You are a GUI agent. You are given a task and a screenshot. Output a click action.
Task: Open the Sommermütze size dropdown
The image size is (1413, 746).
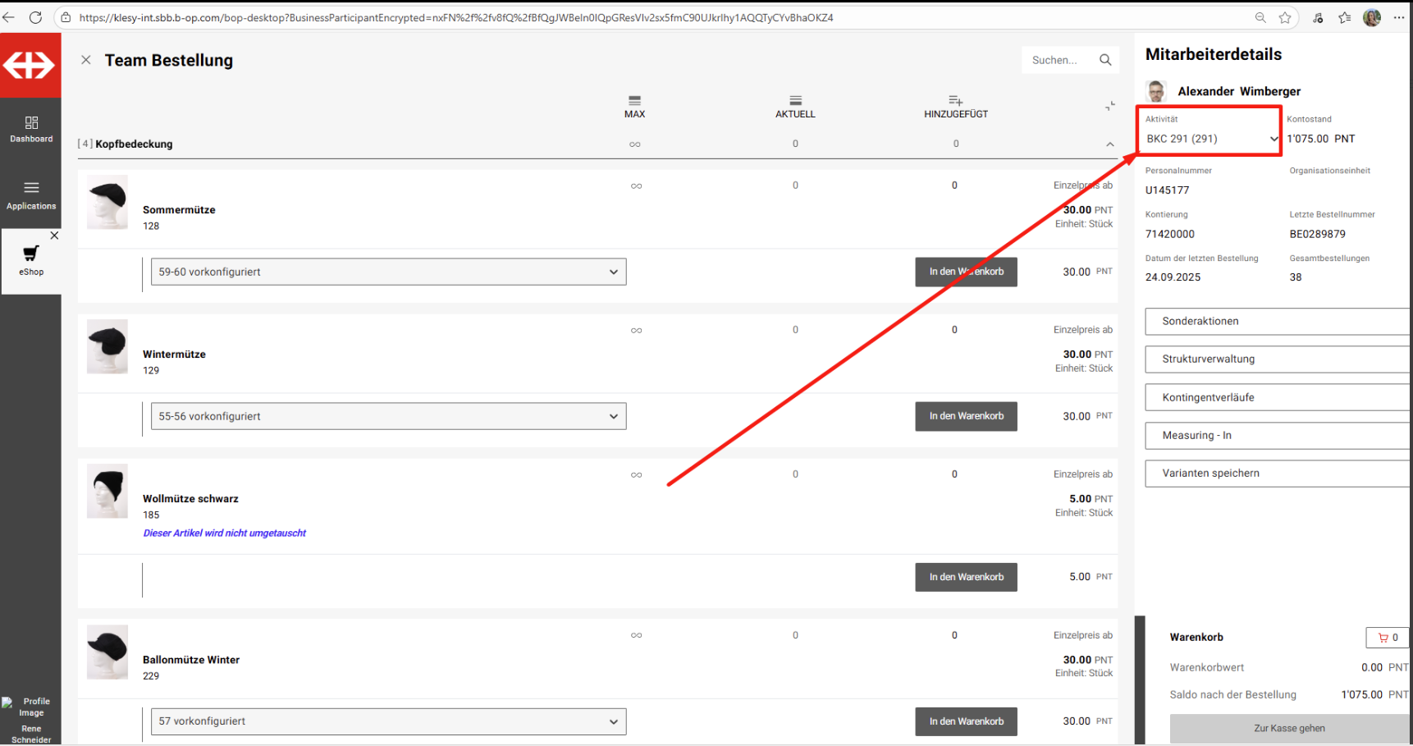pos(388,272)
